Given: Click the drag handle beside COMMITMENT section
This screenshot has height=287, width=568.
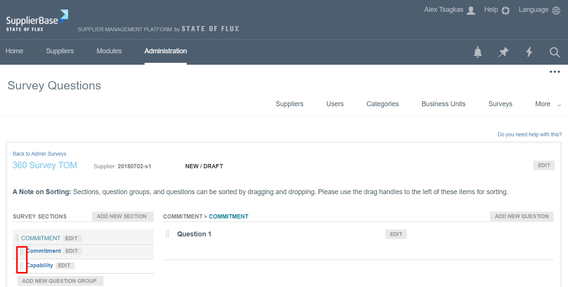Looking at the screenshot, I should point(17,238).
